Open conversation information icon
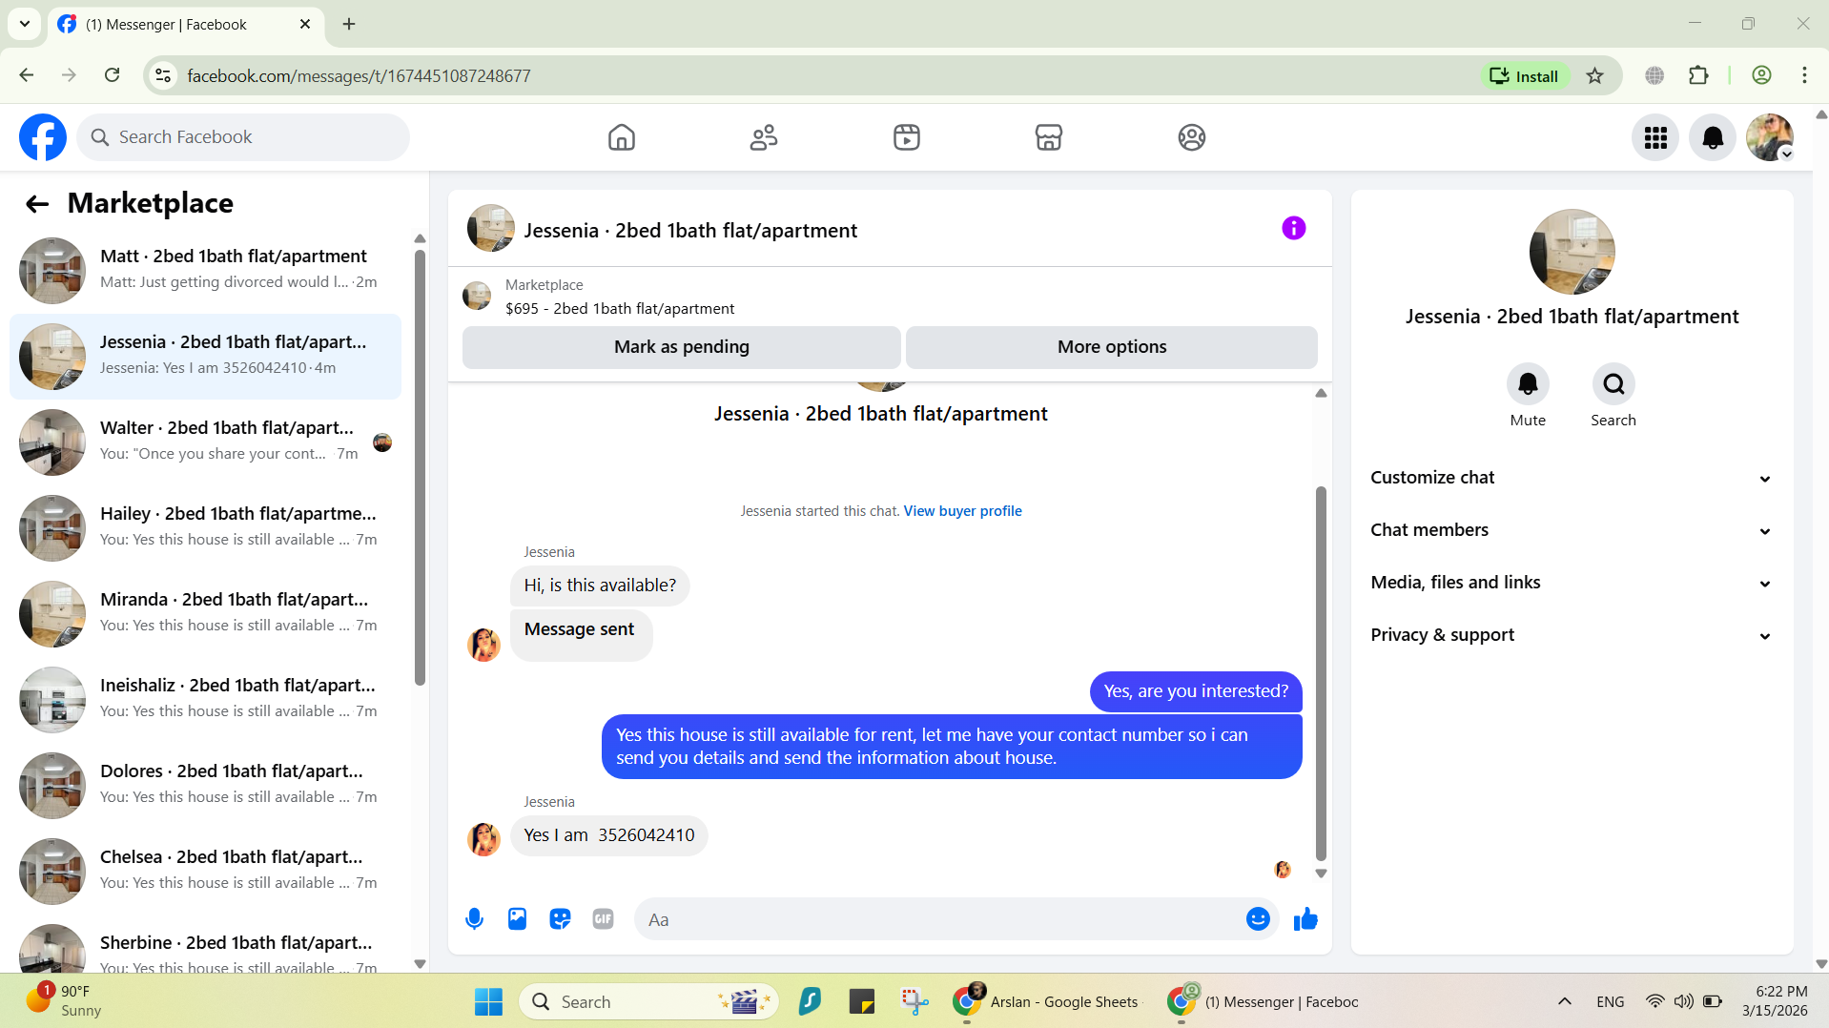This screenshot has height=1028, width=1829. point(1294,228)
